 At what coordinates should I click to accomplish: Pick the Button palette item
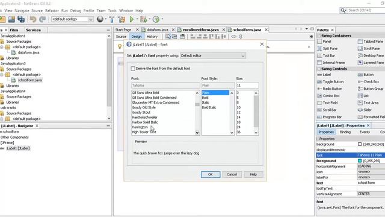coord(366,75)
